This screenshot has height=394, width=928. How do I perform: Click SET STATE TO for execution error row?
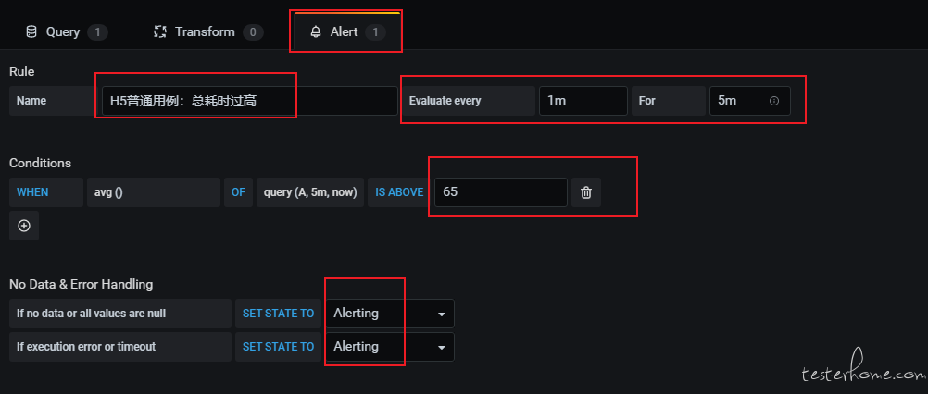coord(278,347)
